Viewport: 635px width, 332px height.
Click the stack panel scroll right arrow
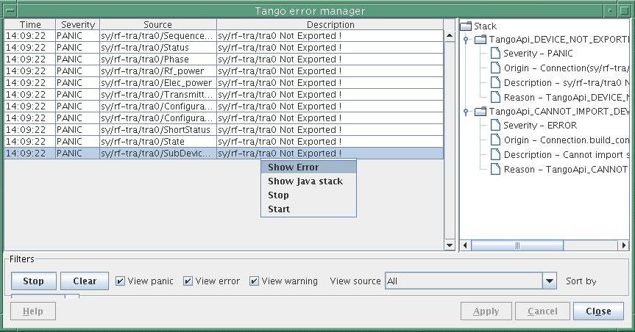pos(624,245)
